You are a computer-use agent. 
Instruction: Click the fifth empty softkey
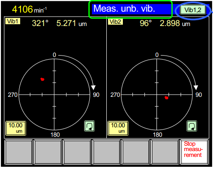click(x=136, y=152)
